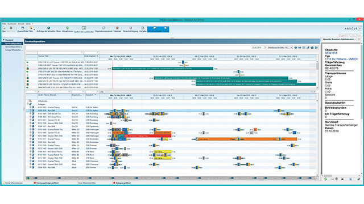The image size is (364, 204).
Task: Click Keine Informationen status entry
Action: [13, 183]
